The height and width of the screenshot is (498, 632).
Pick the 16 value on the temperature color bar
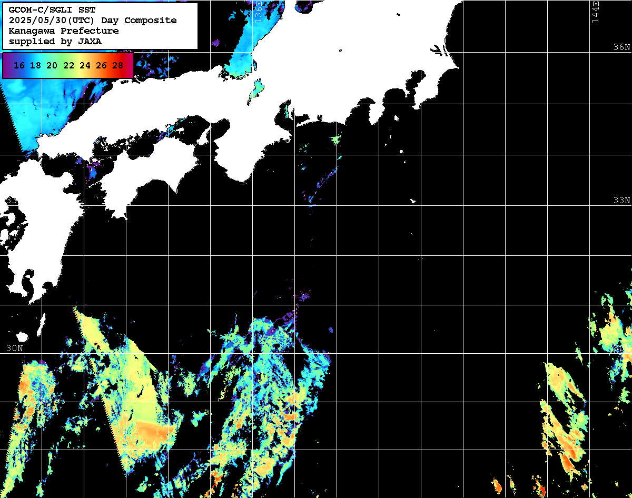(x=19, y=66)
